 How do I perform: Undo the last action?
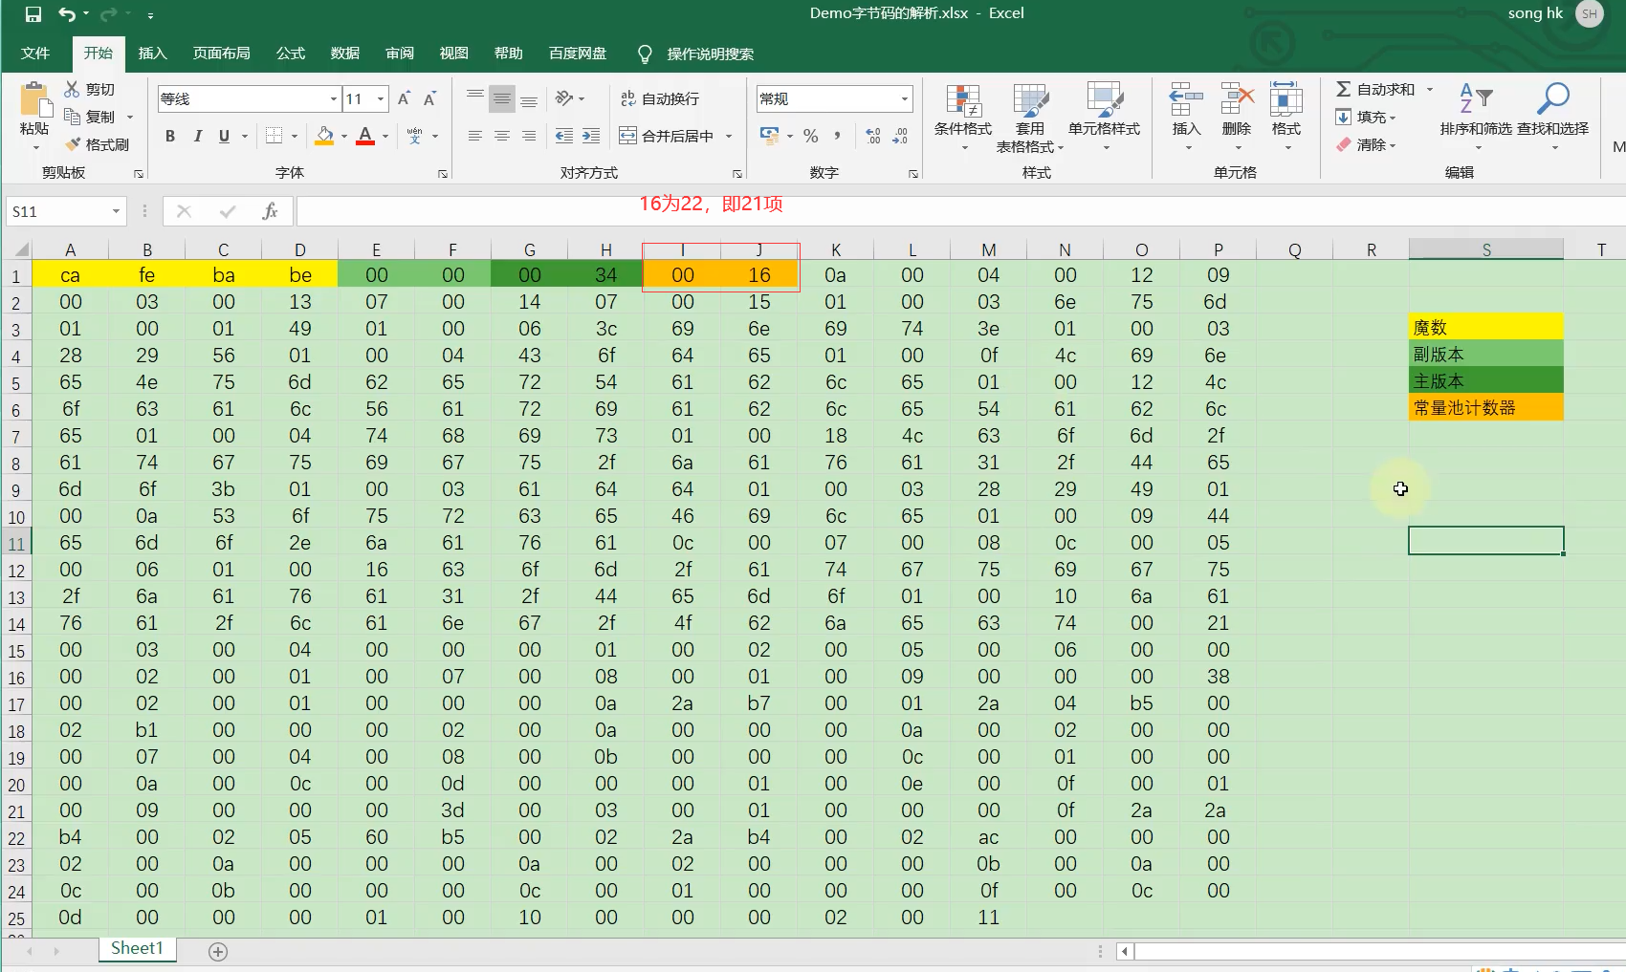click(67, 14)
